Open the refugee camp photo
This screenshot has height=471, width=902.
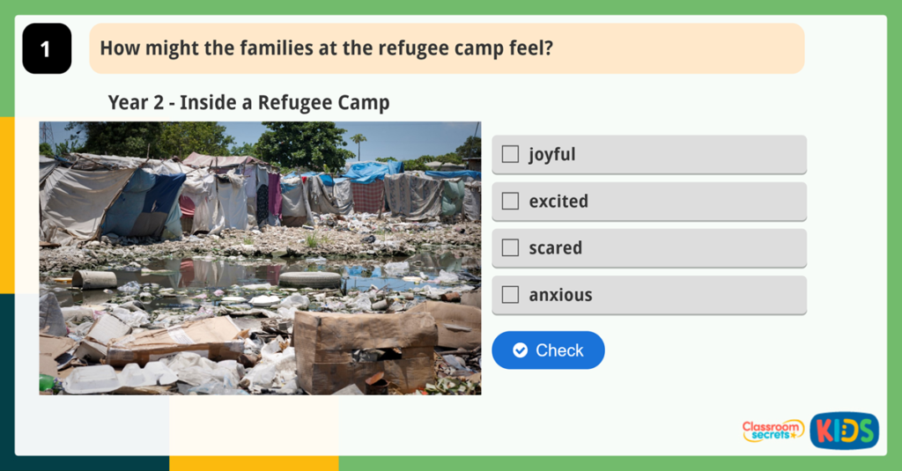pyautogui.click(x=260, y=258)
